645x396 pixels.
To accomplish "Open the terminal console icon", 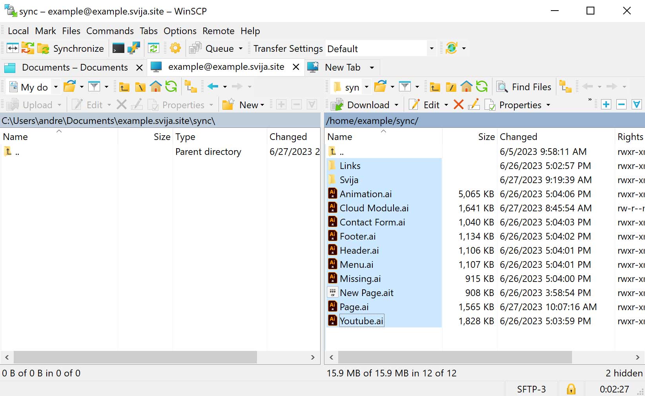I will point(118,49).
